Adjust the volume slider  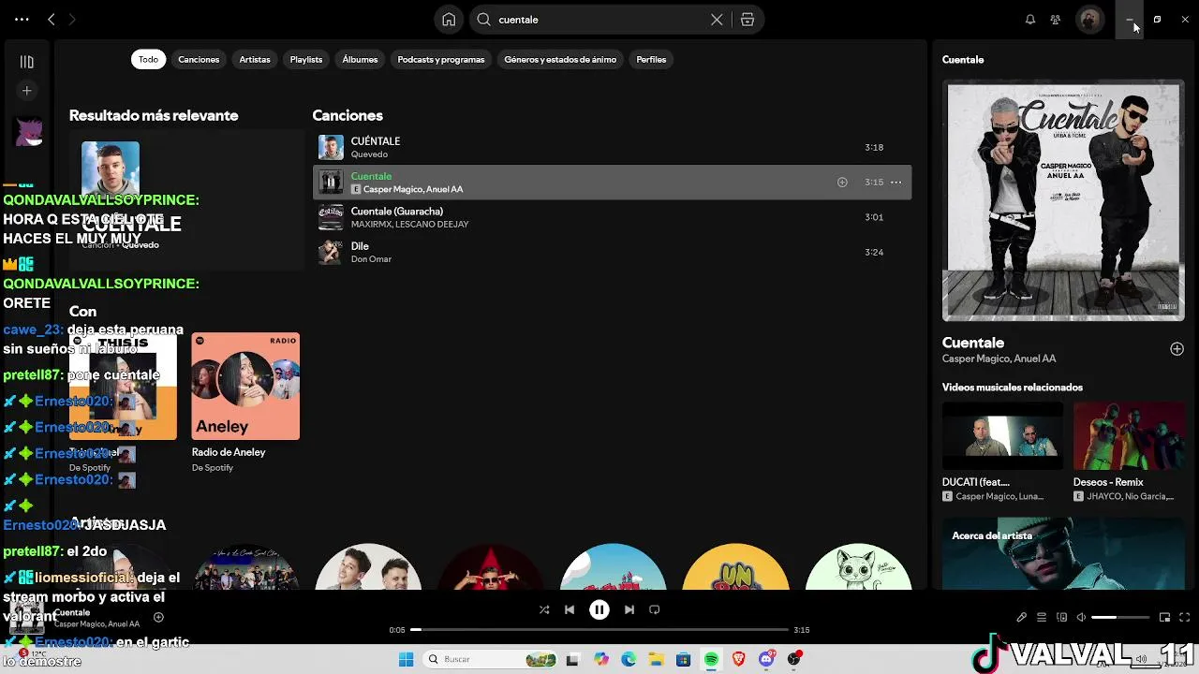pyautogui.click(x=1120, y=618)
